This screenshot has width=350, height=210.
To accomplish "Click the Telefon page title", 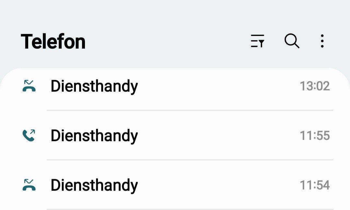I will pos(53,41).
